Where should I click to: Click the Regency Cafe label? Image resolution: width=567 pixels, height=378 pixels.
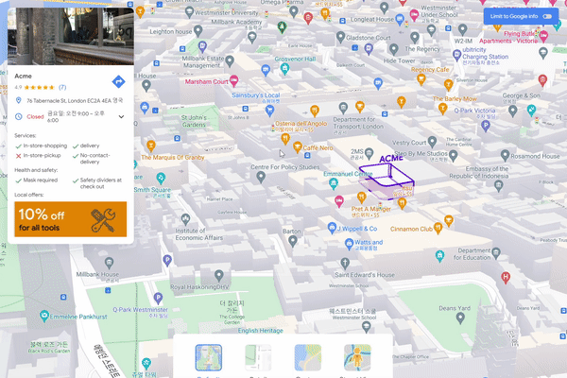430,69
